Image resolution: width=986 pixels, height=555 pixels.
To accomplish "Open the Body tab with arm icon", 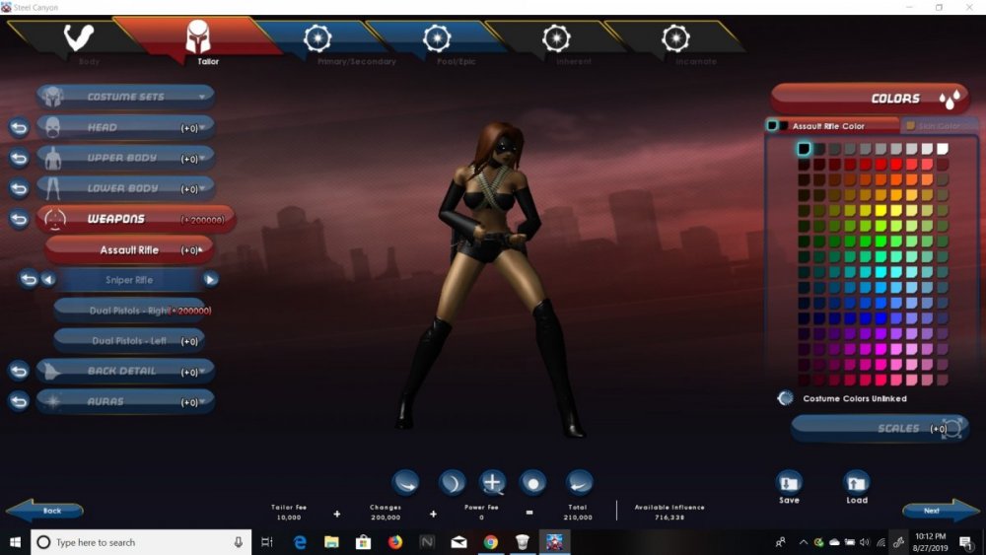I will 78,40.
